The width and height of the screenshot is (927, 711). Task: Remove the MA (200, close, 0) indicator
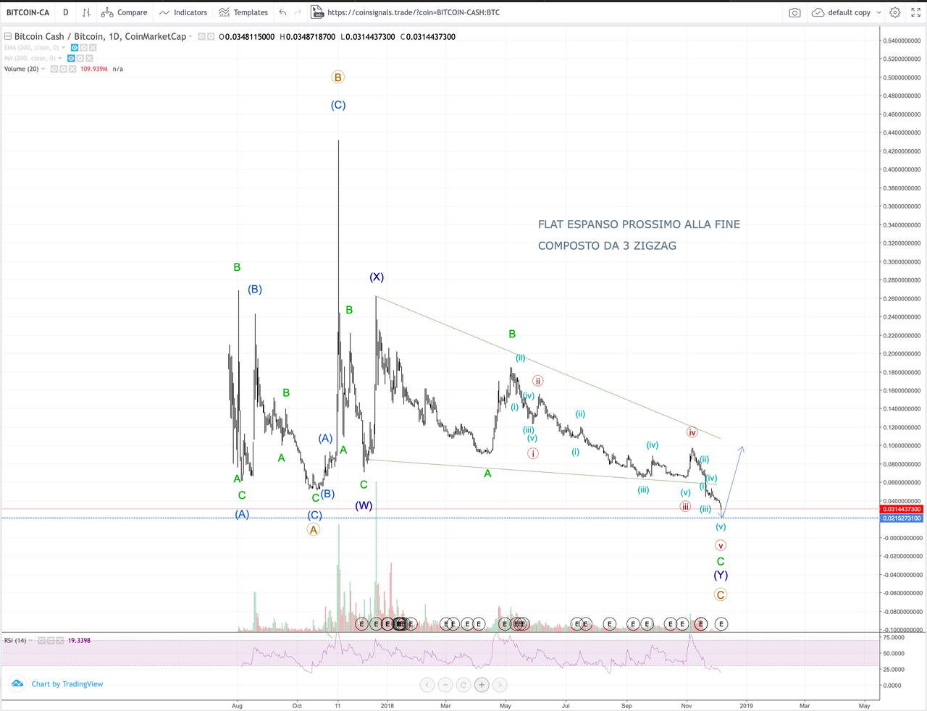pos(89,58)
